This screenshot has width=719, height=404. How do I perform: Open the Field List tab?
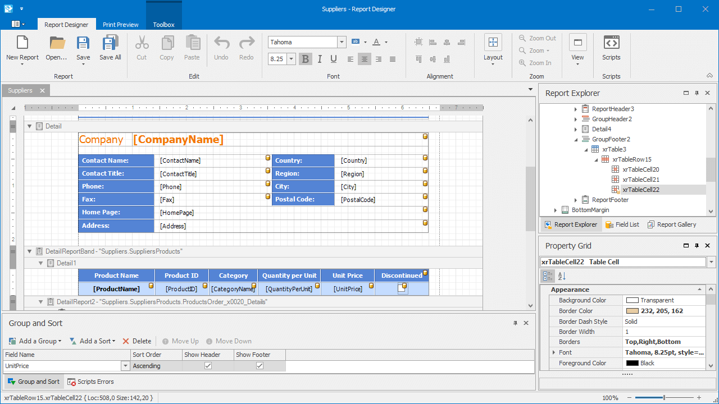(622, 224)
